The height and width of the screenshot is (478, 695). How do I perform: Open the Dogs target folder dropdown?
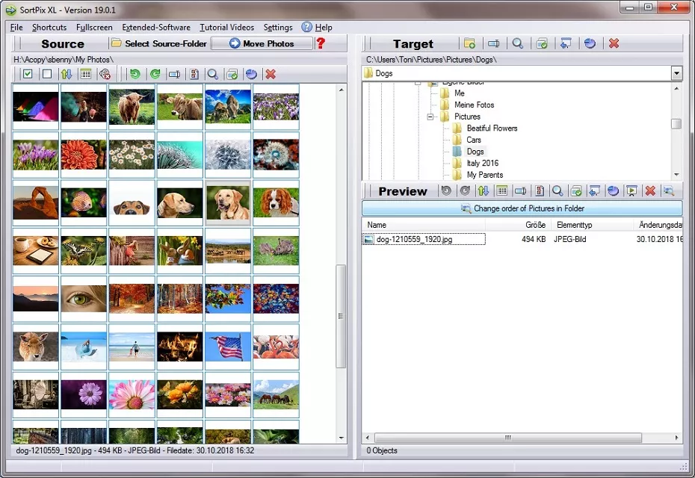[x=676, y=73]
